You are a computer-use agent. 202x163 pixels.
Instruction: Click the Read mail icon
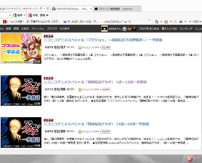click(175, 22)
